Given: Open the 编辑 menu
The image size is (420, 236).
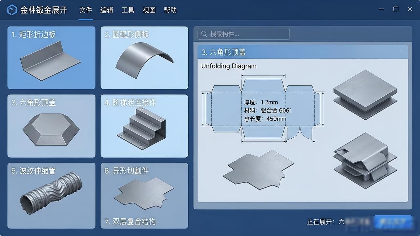Looking at the screenshot, I should tap(107, 10).
